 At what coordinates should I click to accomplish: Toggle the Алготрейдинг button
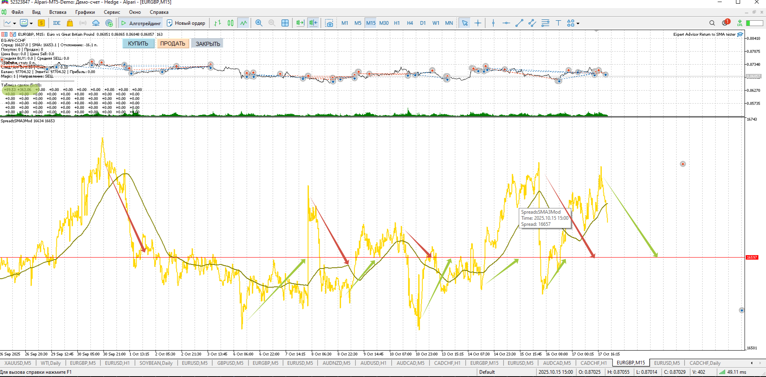(x=141, y=23)
